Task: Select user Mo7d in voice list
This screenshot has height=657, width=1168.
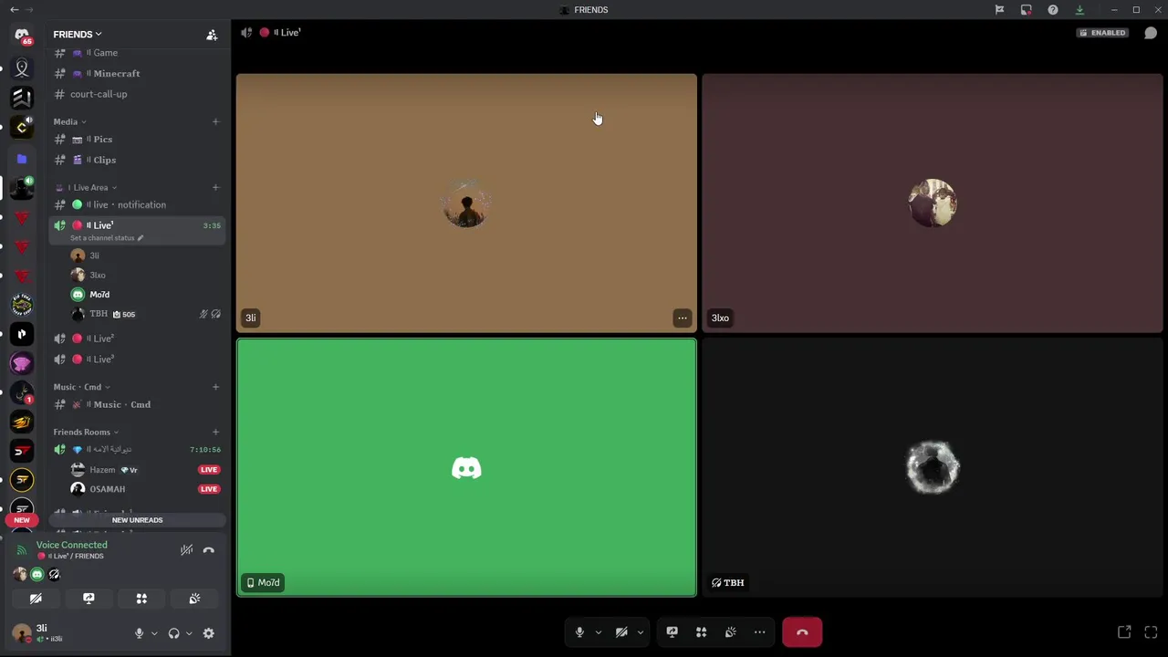Action: (146, 295)
